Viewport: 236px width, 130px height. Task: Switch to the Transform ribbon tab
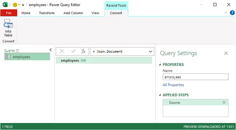47,13
